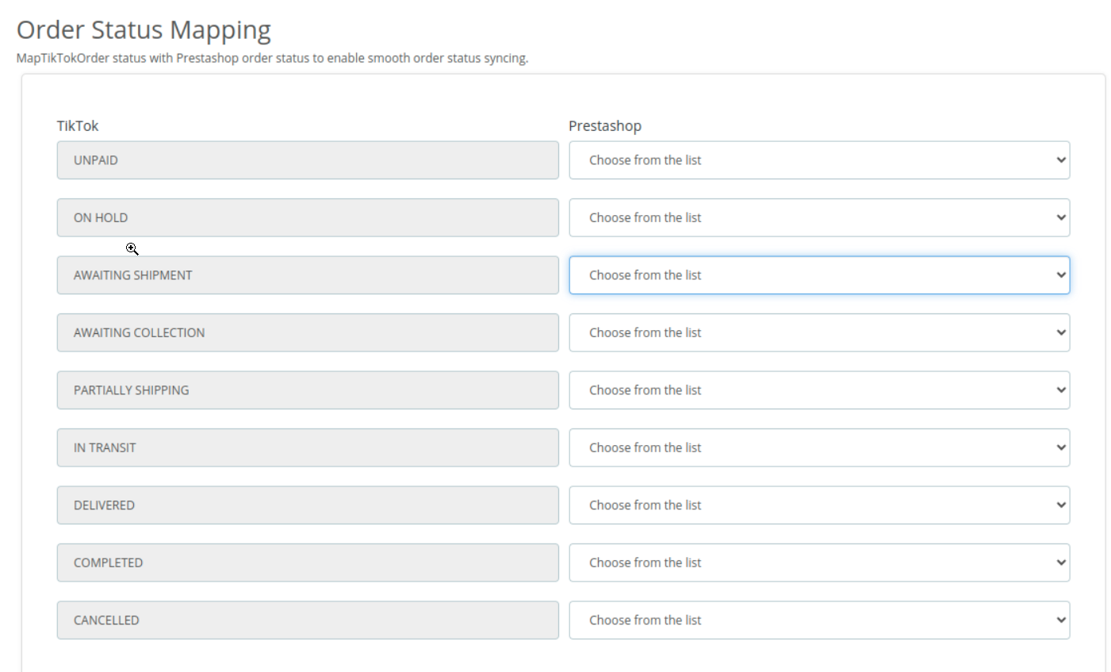1111x672 pixels.
Task: Click the UNPAID TikTok status field
Action: point(308,160)
